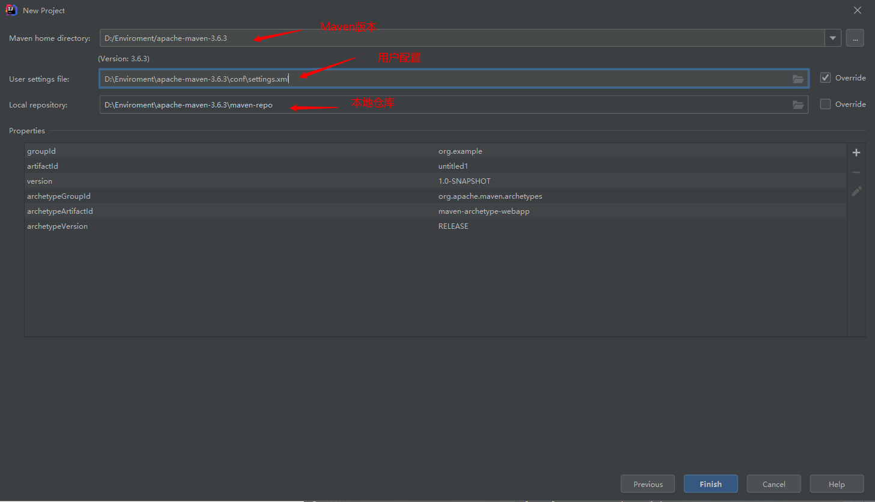The width and height of the screenshot is (875, 502).
Task: Select the groupId property row
Action: (435, 151)
